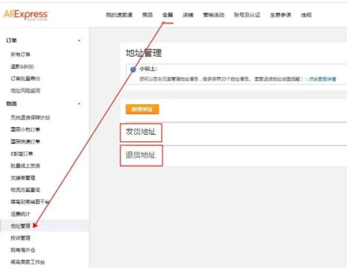Click the 退货地址 section heading

point(141,155)
